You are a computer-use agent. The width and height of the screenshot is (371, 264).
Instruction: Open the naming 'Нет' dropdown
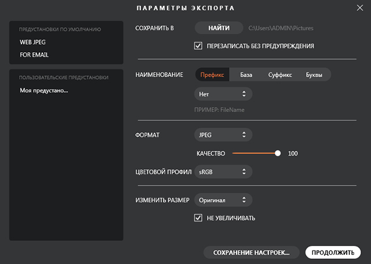[223, 93]
